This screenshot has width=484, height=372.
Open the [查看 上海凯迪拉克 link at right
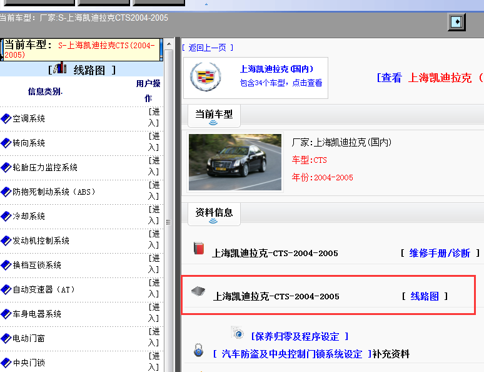coord(429,78)
